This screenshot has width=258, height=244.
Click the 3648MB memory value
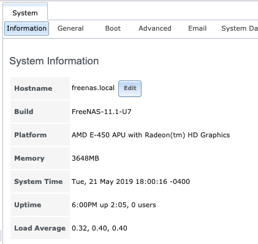tap(85, 158)
